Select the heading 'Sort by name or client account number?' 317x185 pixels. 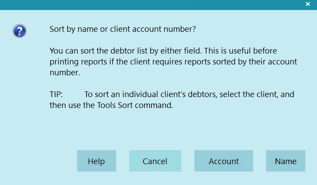[x=123, y=29]
